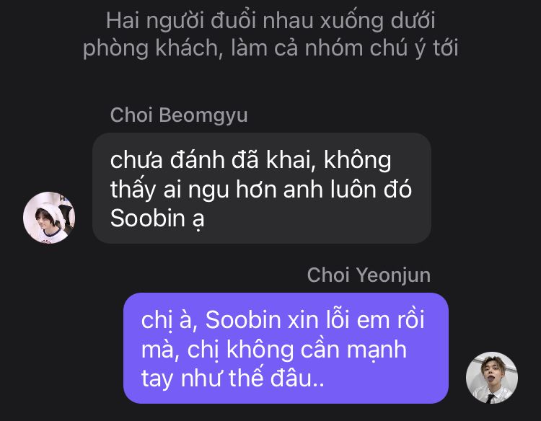This screenshot has height=421, width=541.
Task: Select the Choi Yeonjun sender name
Action: (369, 275)
